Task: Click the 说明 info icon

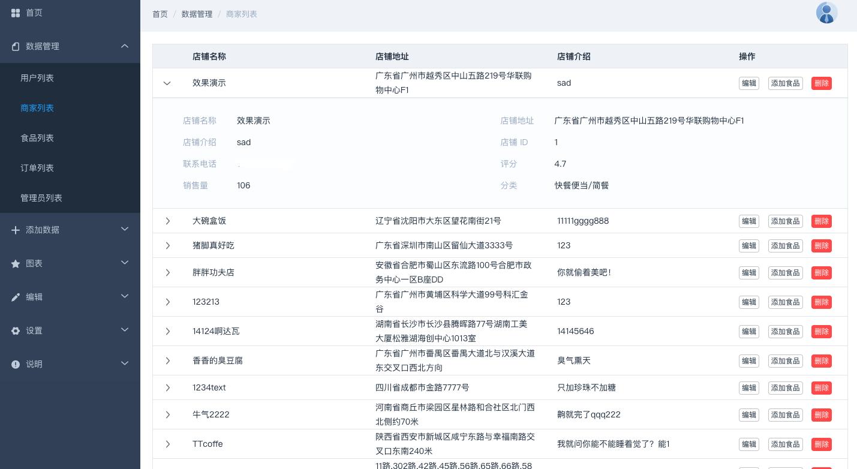Action: pyautogui.click(x=16, y=364)
